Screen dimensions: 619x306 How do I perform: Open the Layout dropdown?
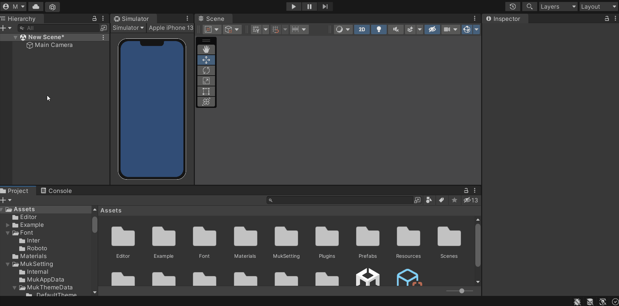(x=599, y=7)
